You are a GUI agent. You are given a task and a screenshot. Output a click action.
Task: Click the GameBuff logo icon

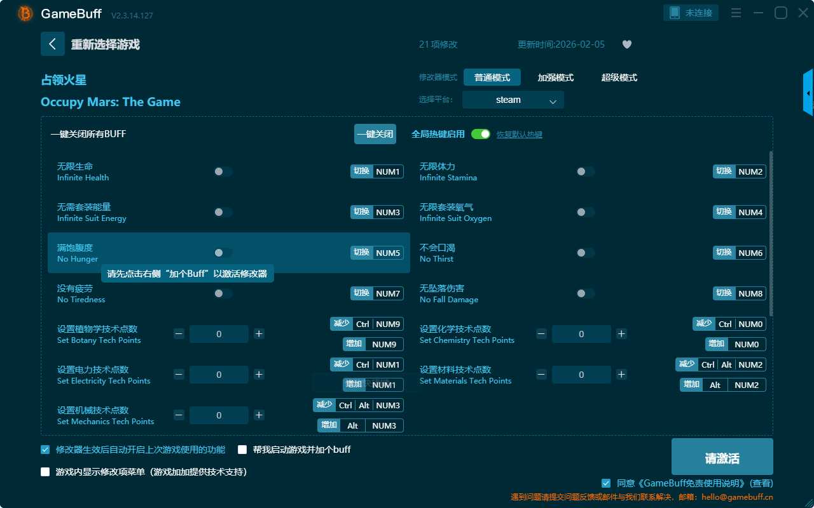25,13
